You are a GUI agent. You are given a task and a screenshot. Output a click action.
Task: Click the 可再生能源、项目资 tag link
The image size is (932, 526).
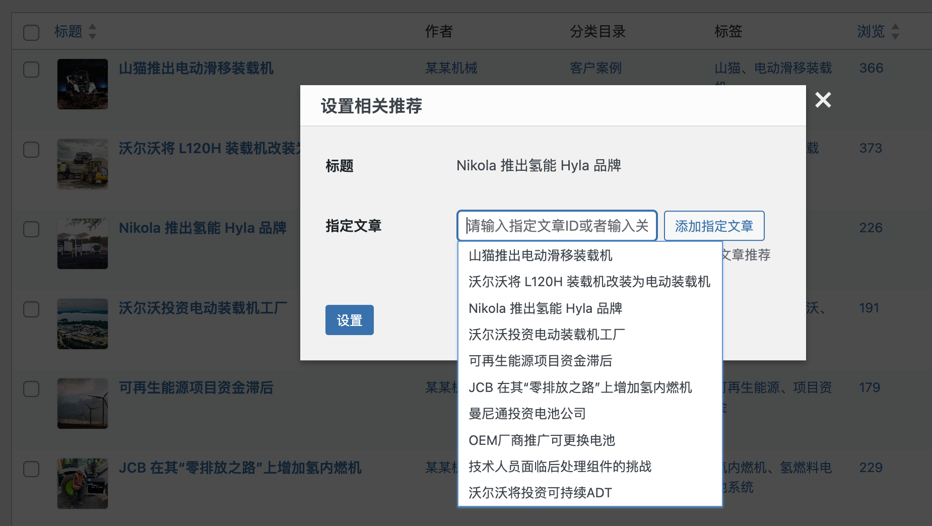pyautogui.click(x=777, y=387)
